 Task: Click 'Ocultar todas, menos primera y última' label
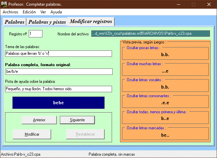(x=157, y=112)
